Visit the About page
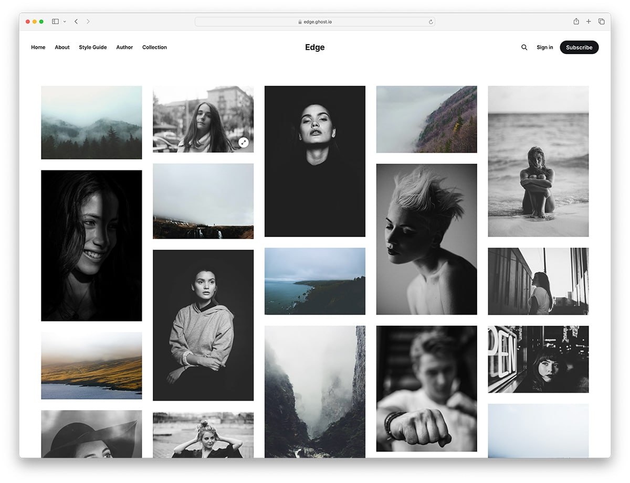The image size is (630, 483). (x=62, y=47)
